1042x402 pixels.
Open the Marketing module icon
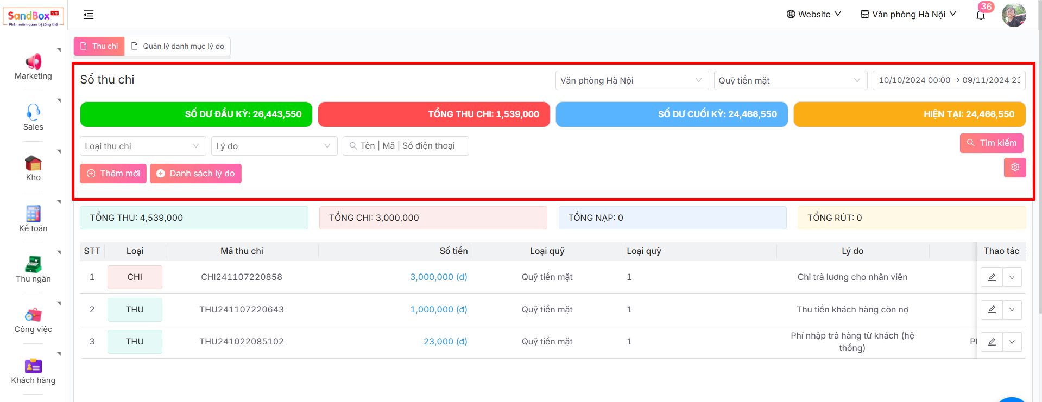point(33,62)
